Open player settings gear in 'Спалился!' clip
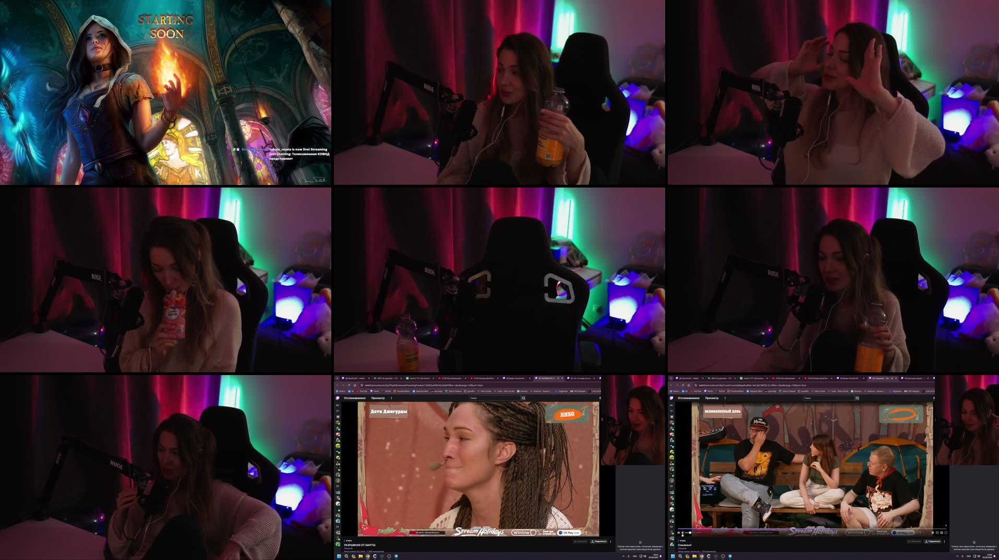This screenshot has height=560, width=999. tap(933, 532)
